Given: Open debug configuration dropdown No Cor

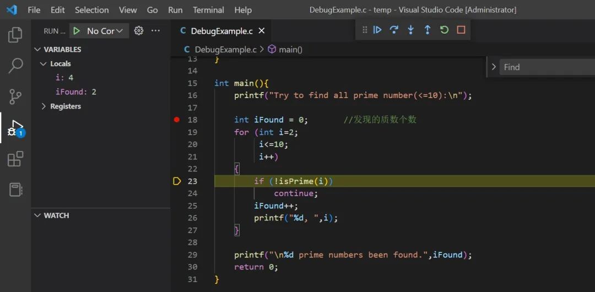Looking at the screenshot, I should pos(105,31).
